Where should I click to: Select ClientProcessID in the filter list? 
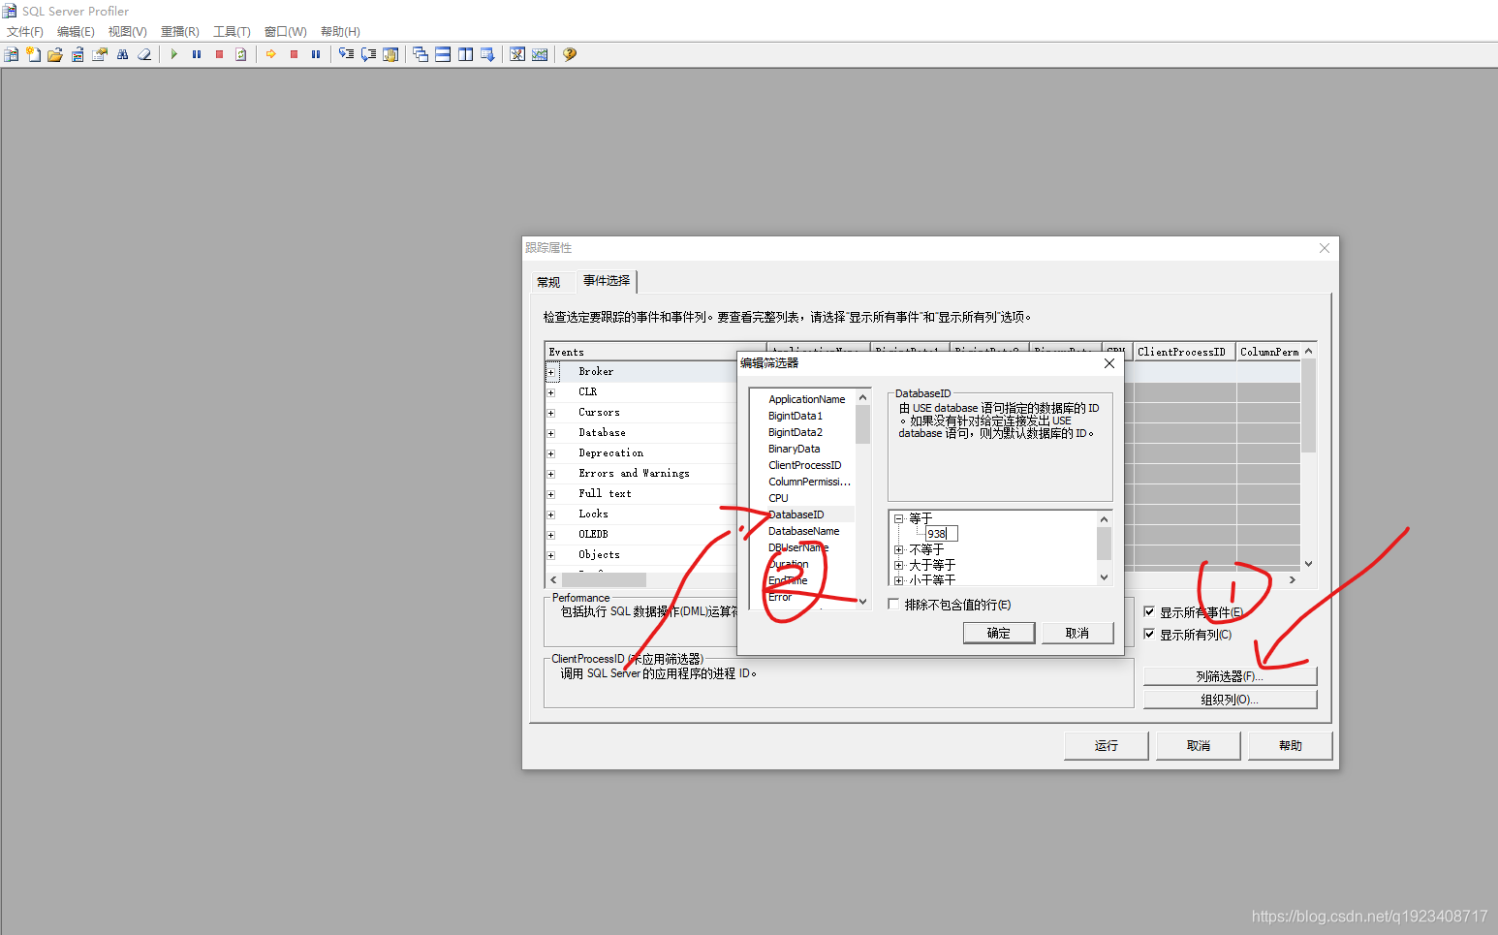pyautogui.click(x=804, y=465)
